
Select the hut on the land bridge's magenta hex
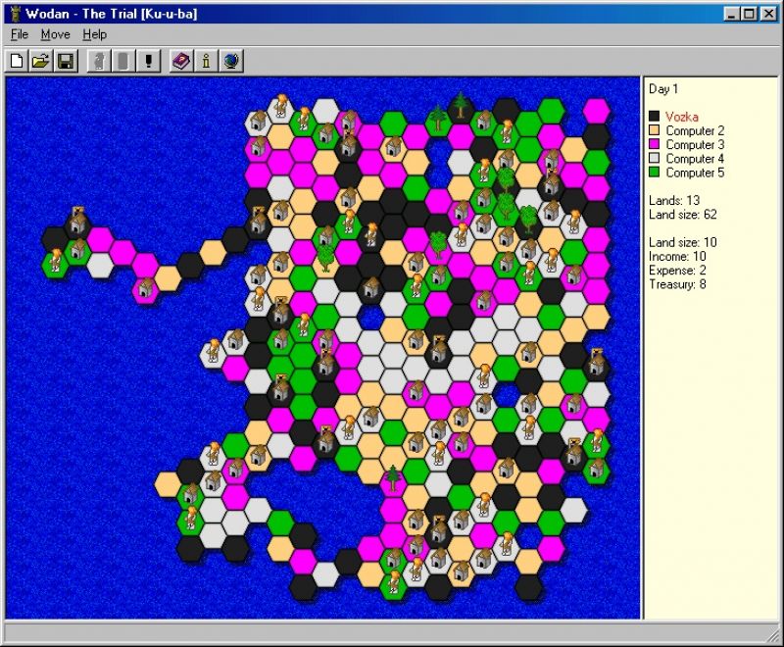click(145, 289)
